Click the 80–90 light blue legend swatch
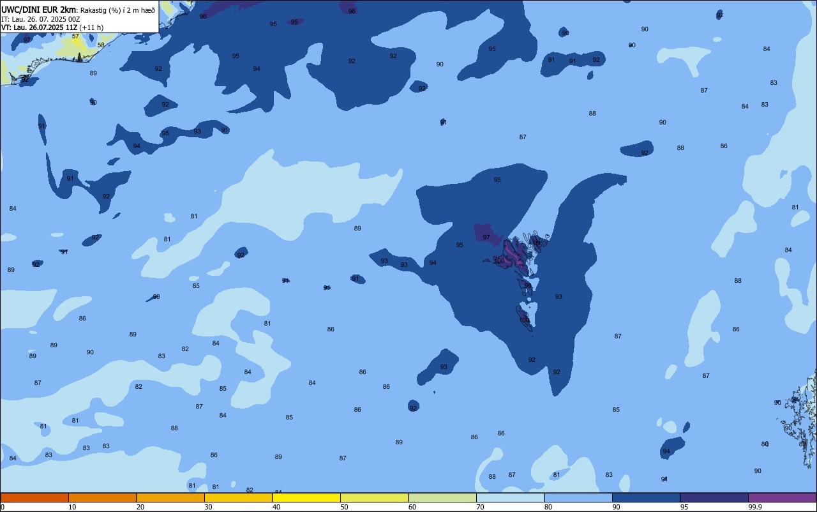The image size is (817, 512). point(578,497)
